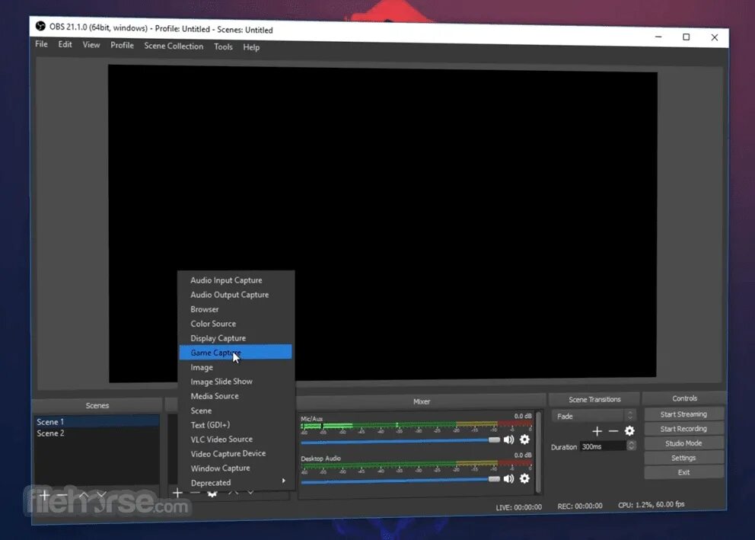Click Start Streaming button
This screenshot has height=540, width=755.
coord(683,414)
